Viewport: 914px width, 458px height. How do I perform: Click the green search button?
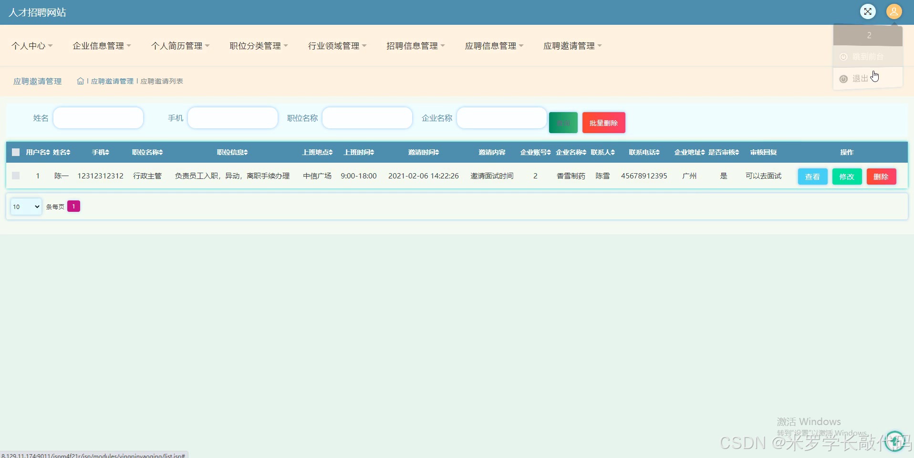[563, 123]
